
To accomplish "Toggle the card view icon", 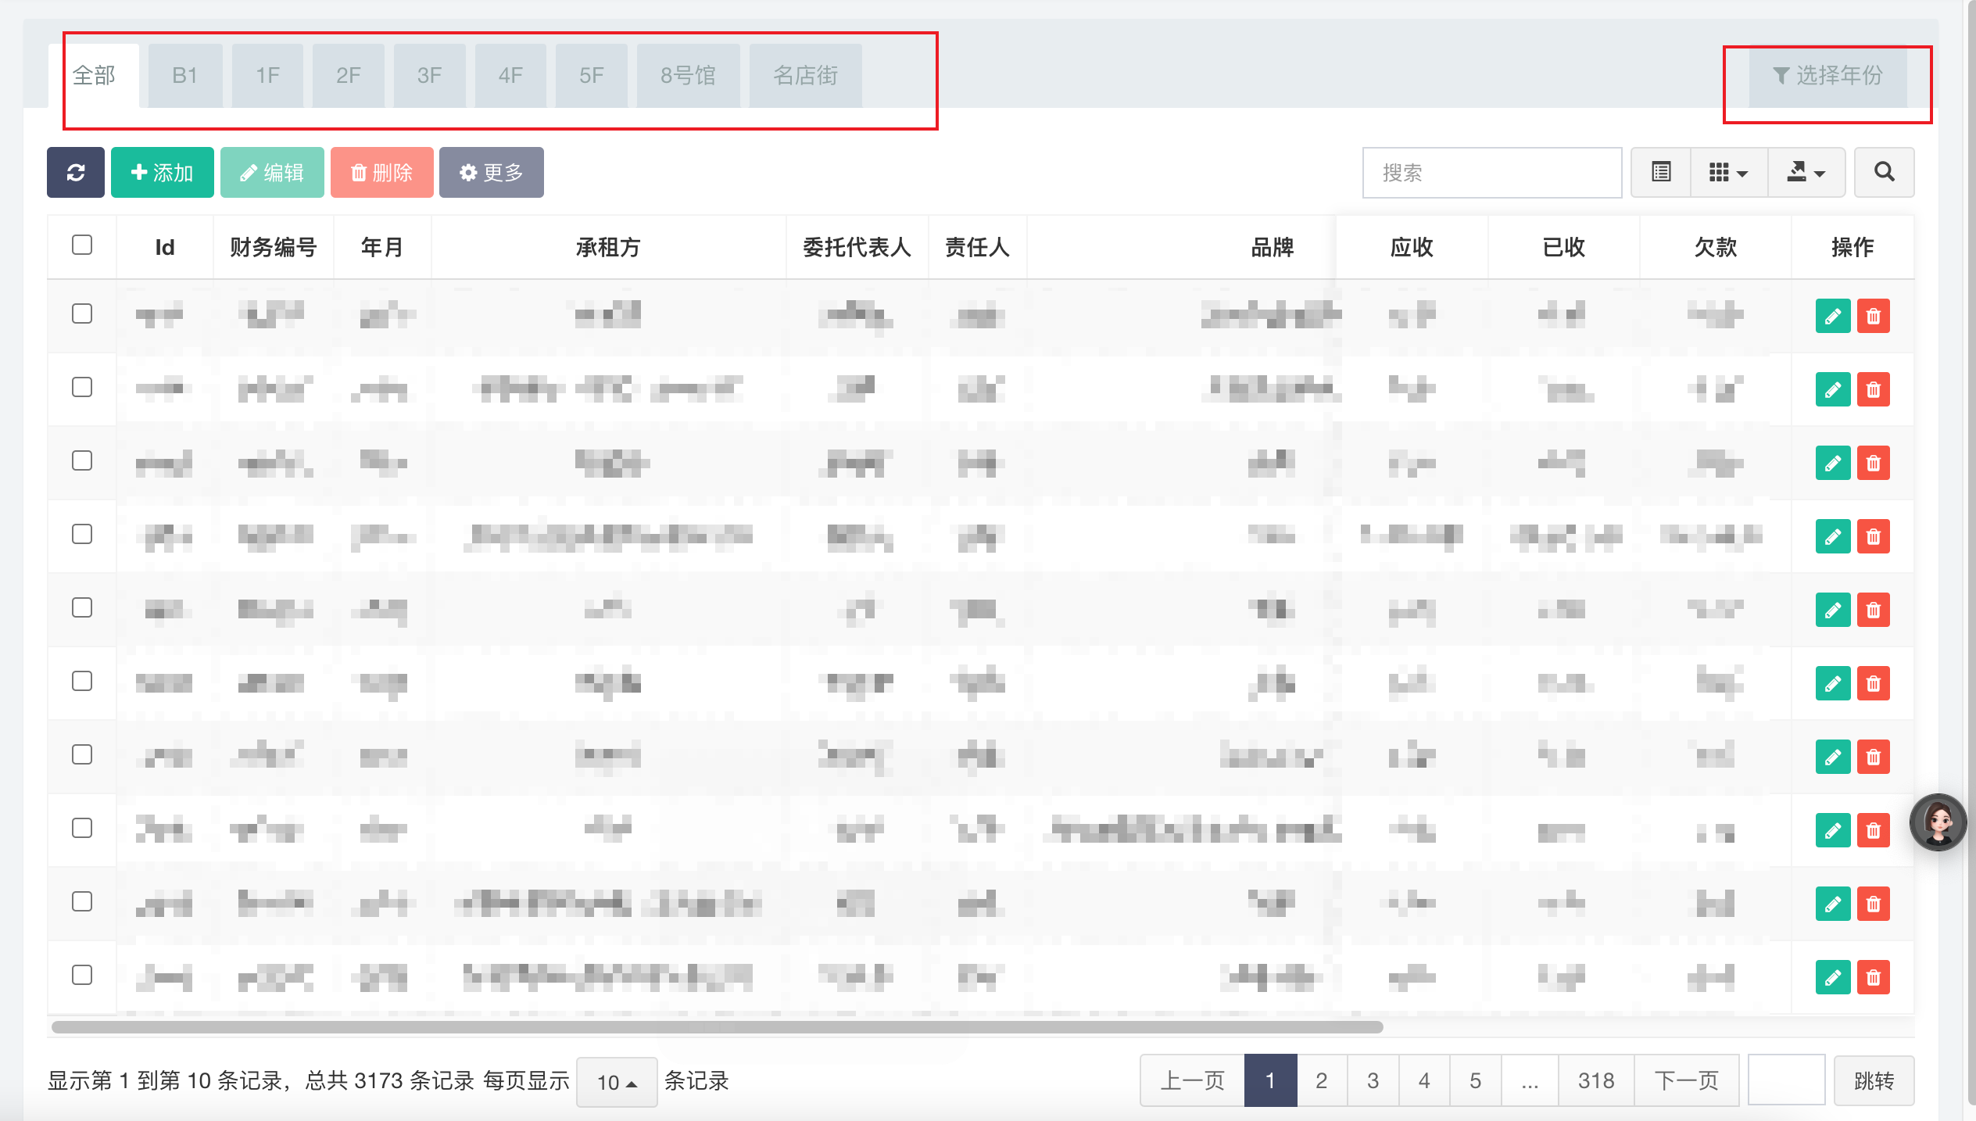I will 1661,172.
